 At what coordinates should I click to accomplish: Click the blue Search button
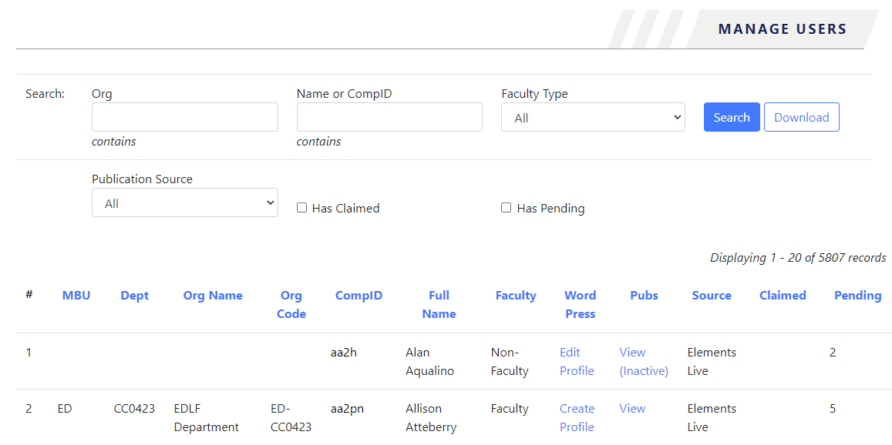click(731, 117)
